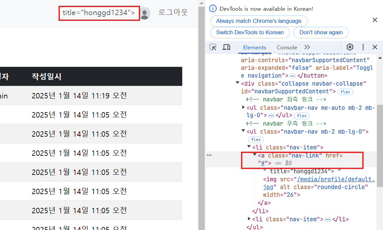The image size is (383, 230).
Task: Close the DevTools panel
Action: point(375,47)
